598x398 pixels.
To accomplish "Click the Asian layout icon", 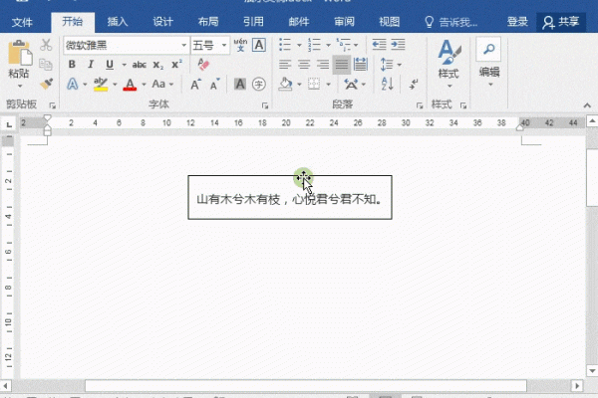I will (x=351, y=85).
